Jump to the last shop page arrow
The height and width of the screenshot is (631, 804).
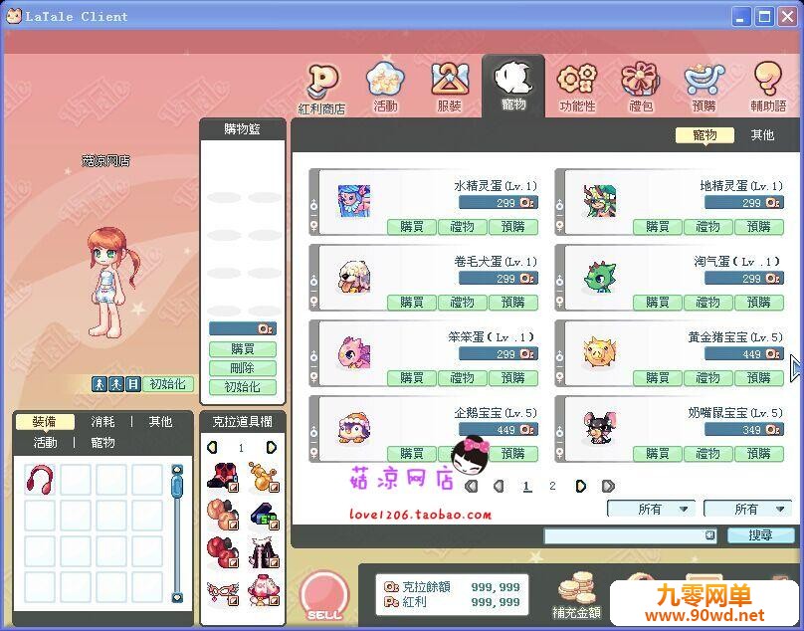pos(608,486)
